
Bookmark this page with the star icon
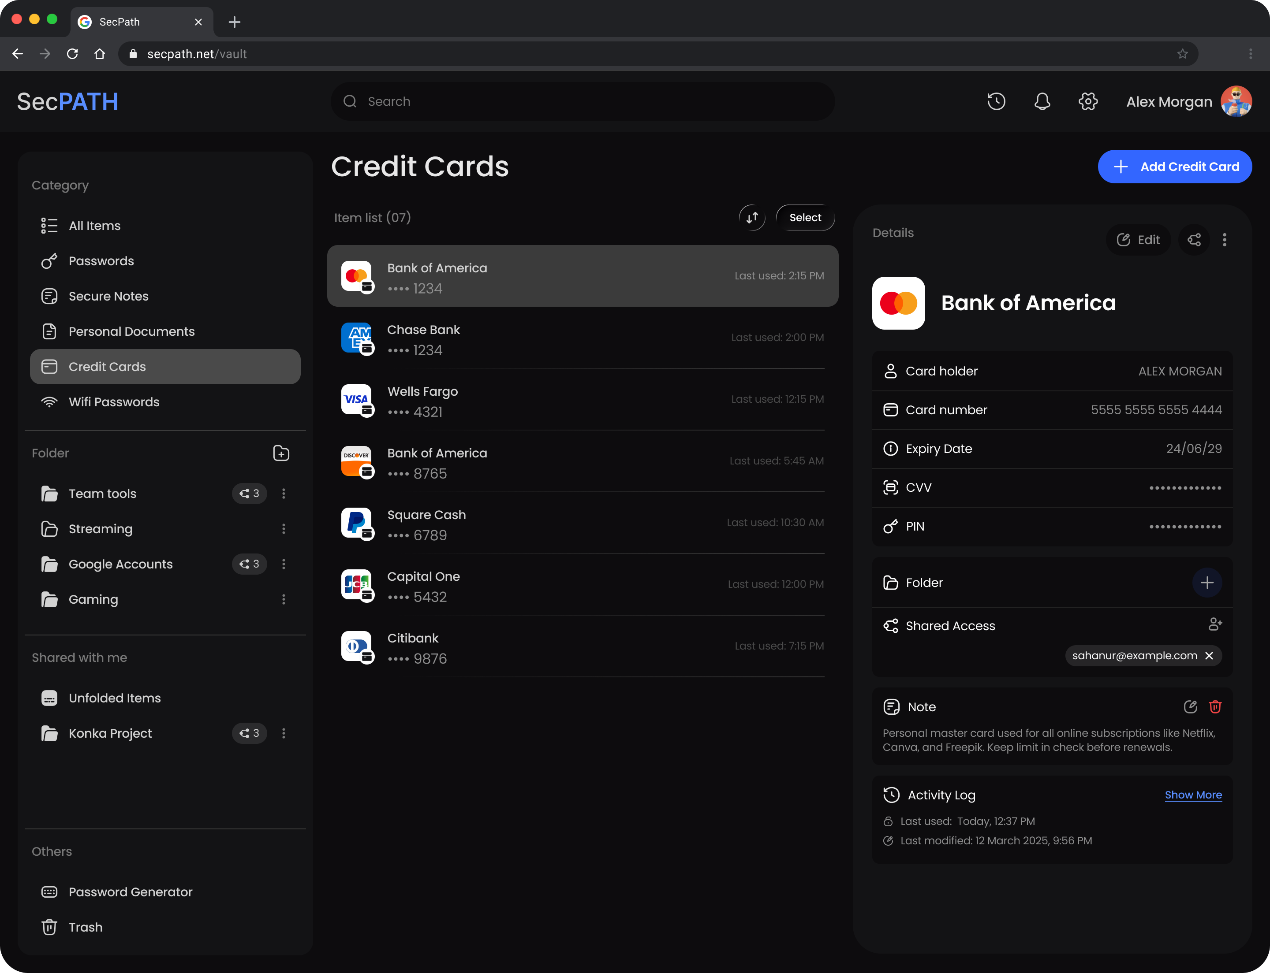click(1183, 54)
